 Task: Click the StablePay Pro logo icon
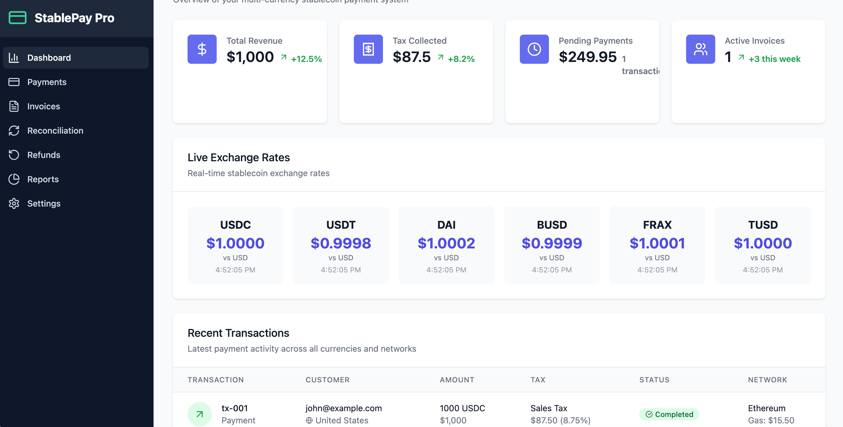[17, 18]
